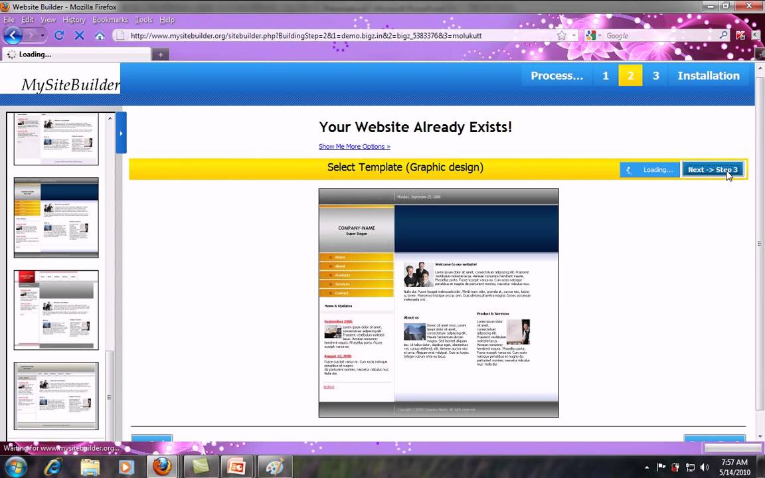Open the Edit menu

click(x=27, y=20)
